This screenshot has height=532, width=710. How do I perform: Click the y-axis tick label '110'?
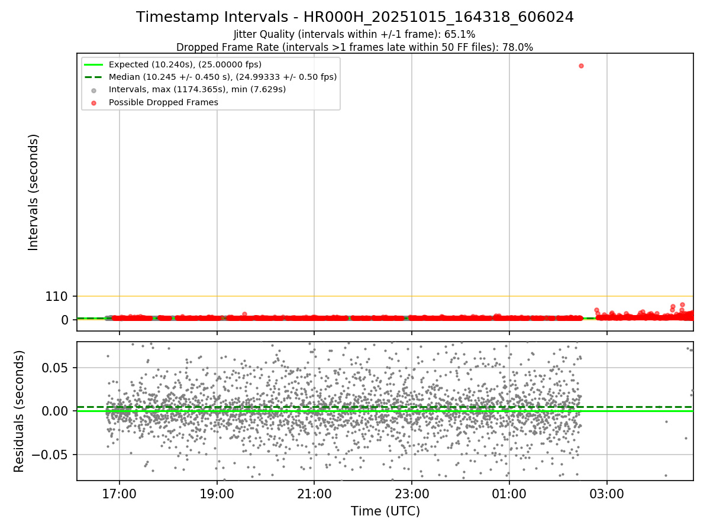click(57, 297)
